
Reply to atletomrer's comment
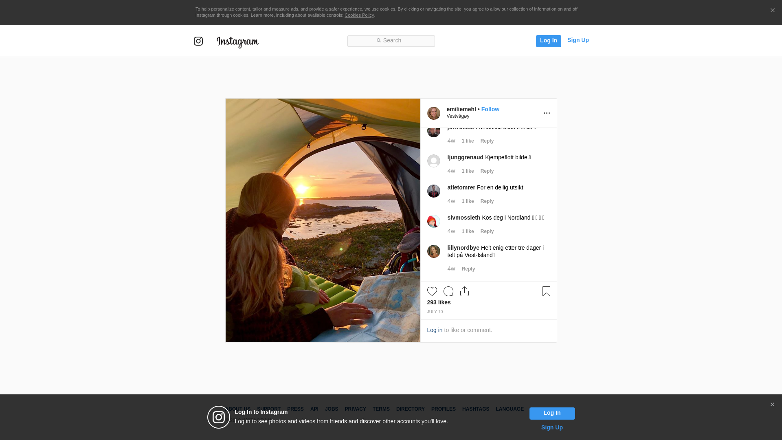click(x=487, y=201)
